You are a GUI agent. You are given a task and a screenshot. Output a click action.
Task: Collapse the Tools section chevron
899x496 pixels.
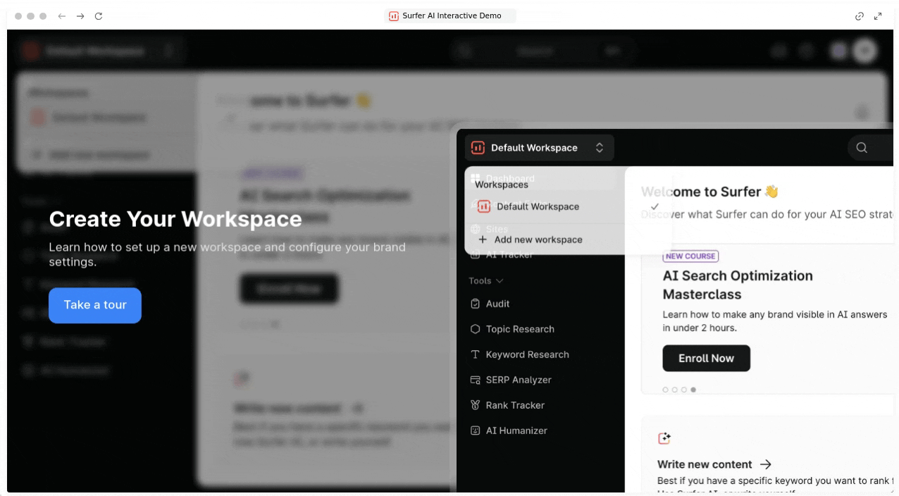coord(500,281)
